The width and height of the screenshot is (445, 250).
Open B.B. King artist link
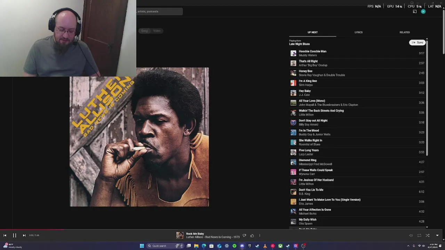point(304,194)
